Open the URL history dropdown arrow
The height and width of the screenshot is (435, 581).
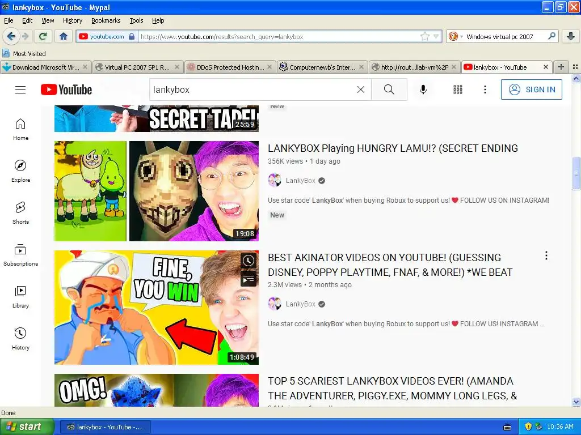tap(436, 36)
